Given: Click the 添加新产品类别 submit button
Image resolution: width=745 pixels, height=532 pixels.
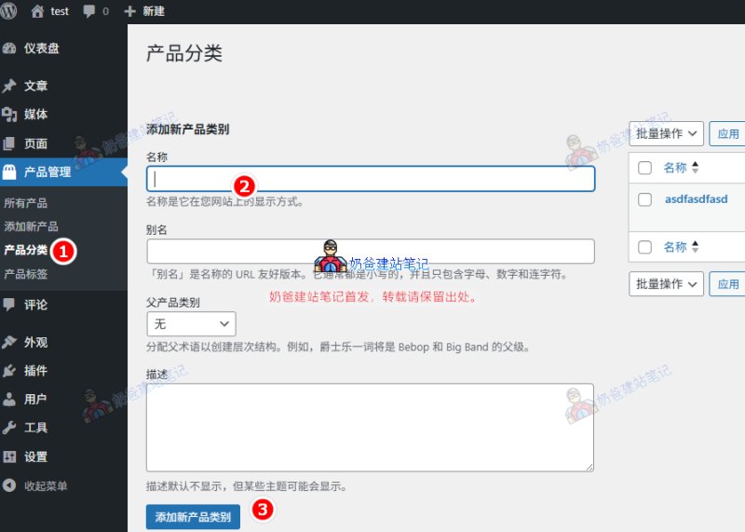Looking at the screenshot, I should coord(193,517).
